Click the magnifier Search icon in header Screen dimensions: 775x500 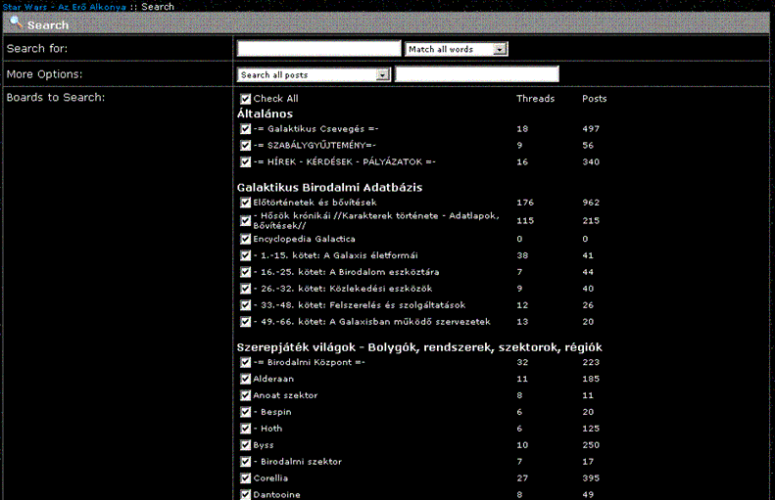(x=16, y=23)
